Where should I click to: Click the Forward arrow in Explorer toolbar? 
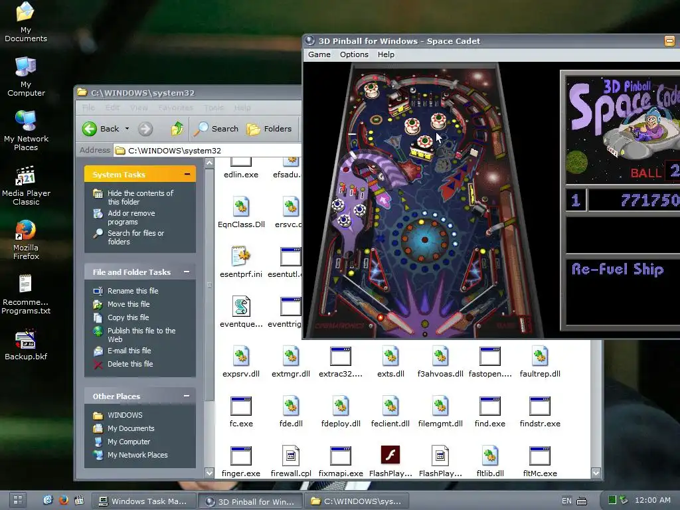145,129
